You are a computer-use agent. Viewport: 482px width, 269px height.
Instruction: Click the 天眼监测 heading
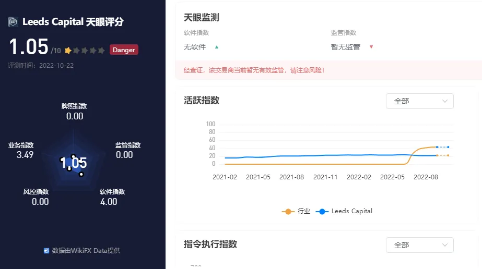[202, 18]
